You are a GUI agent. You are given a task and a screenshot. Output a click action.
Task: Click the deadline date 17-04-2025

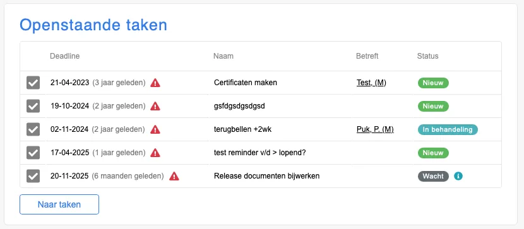point(70,153)
